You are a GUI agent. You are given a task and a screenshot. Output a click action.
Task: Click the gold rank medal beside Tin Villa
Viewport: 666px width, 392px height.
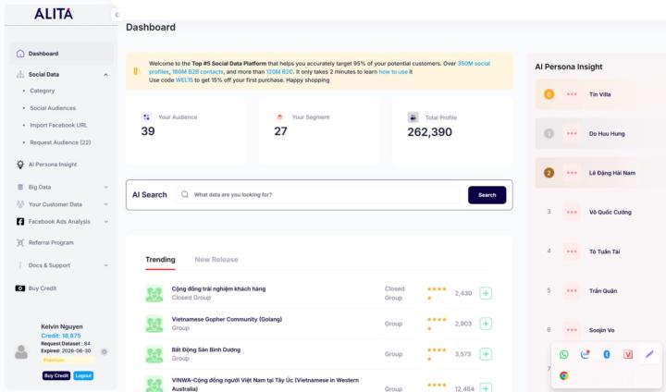[x=549, y=94]
